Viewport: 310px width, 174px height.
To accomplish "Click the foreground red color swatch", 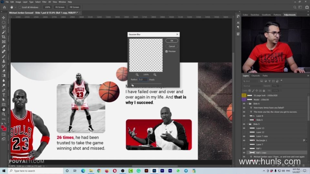I will coord(3,128).
